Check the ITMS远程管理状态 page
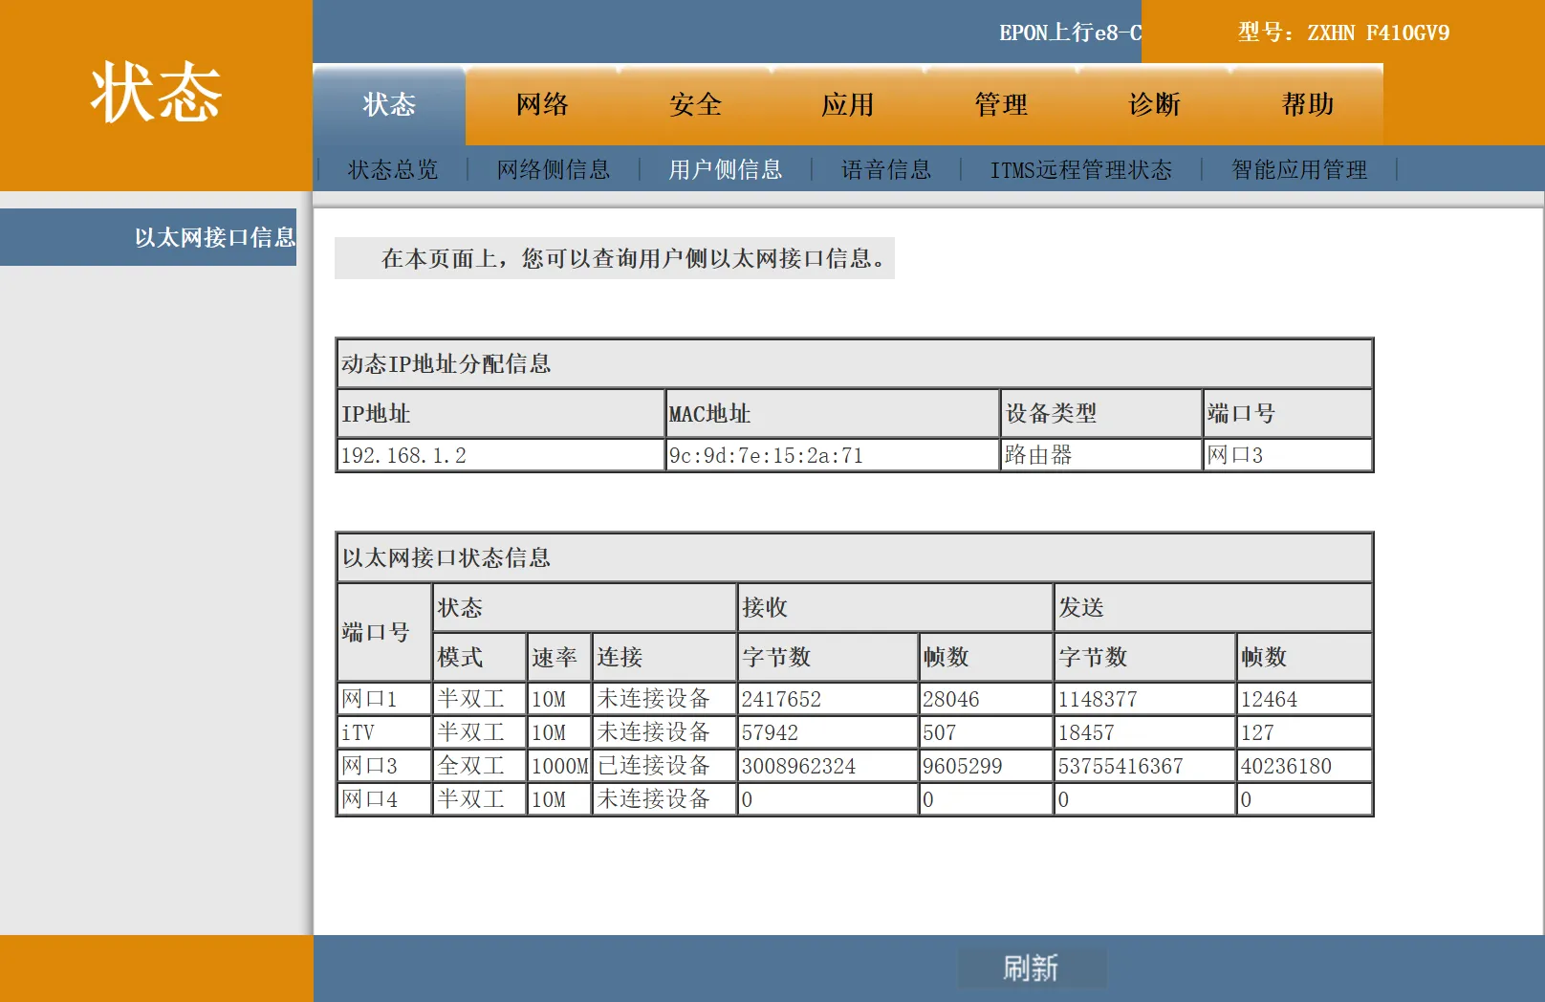 (1080, 169)
